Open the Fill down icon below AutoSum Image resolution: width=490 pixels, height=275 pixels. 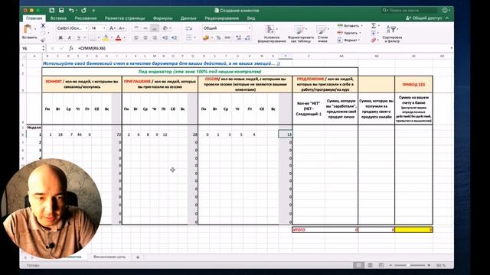coord(374,33)
